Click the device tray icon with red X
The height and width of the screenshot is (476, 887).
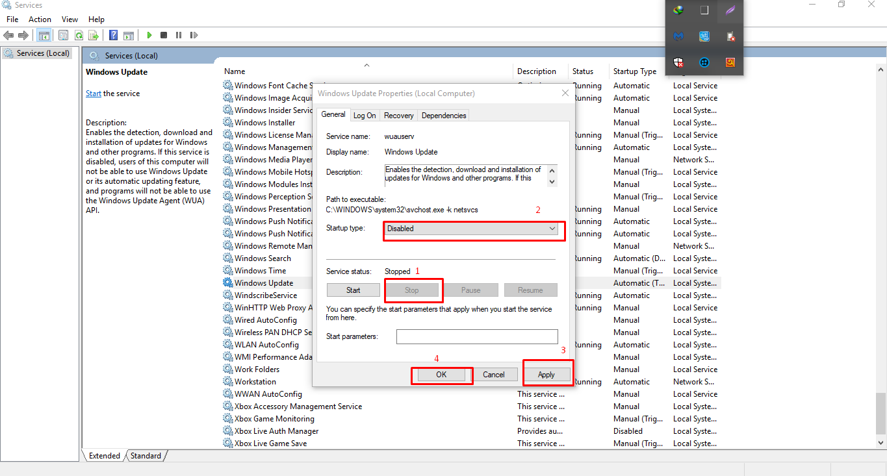point(730,36)
